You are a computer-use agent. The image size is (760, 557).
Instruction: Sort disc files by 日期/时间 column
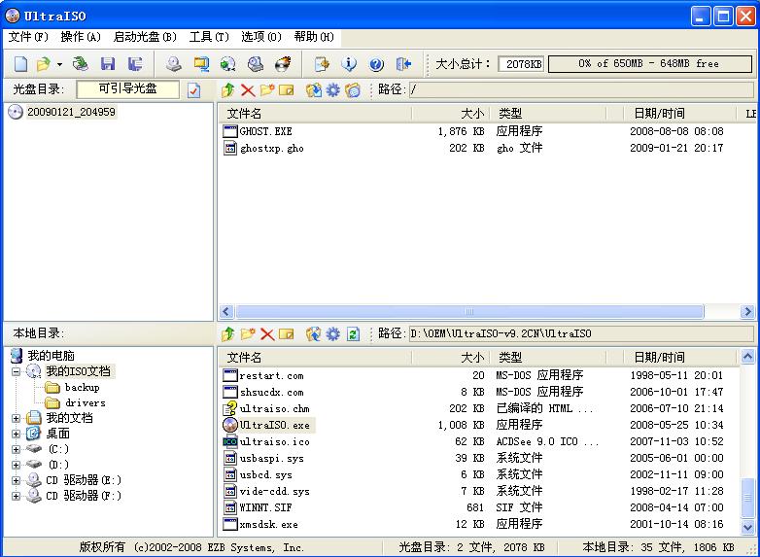pyautogui.click(x=678, y=114)
